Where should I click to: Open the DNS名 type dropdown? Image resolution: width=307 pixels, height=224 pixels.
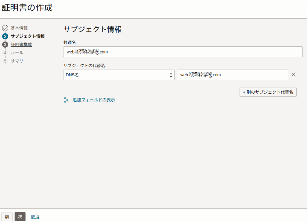119,75
